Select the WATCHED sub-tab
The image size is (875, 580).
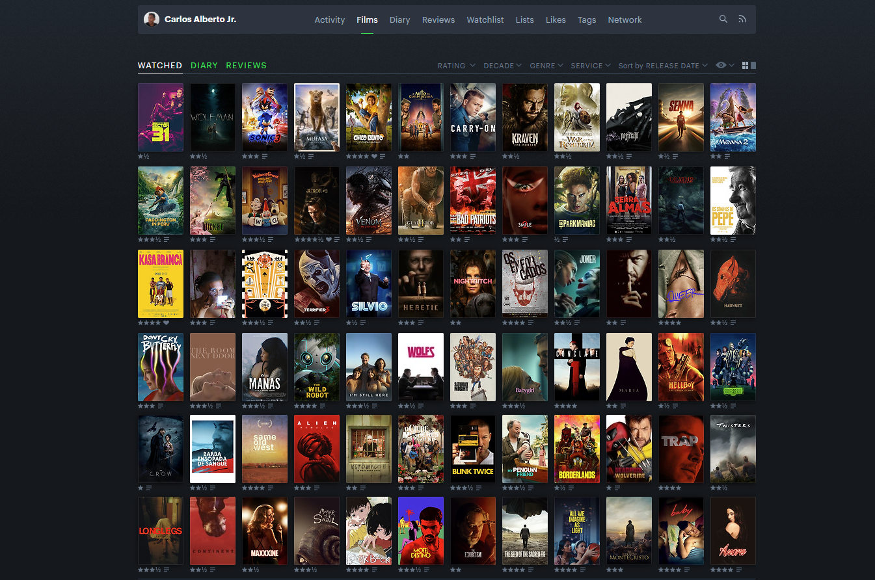click(160, 65)
